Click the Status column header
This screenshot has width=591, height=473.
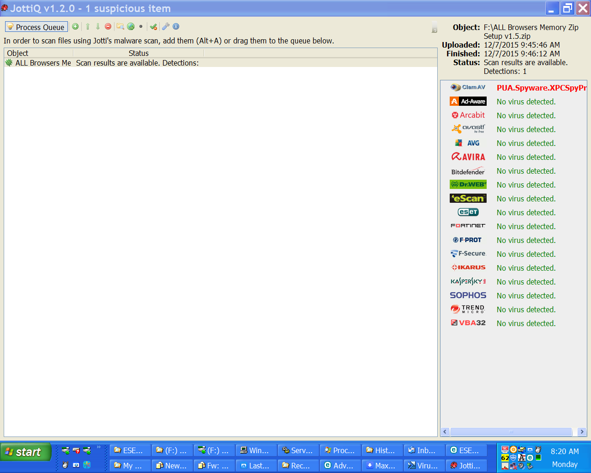139,53
